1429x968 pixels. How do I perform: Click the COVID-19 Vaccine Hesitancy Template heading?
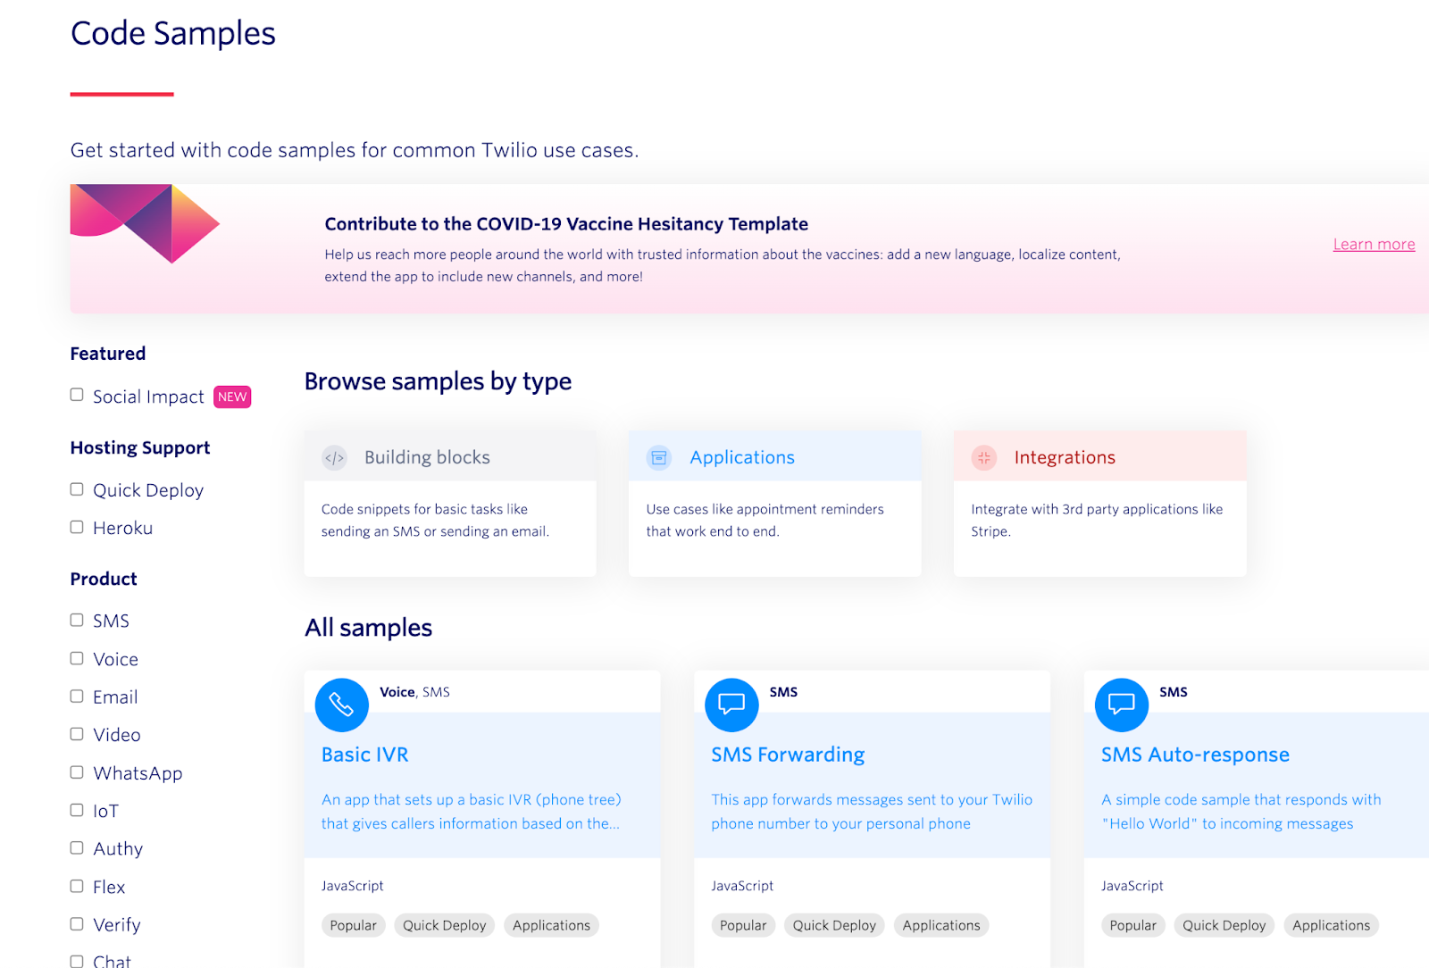[566, 224]
